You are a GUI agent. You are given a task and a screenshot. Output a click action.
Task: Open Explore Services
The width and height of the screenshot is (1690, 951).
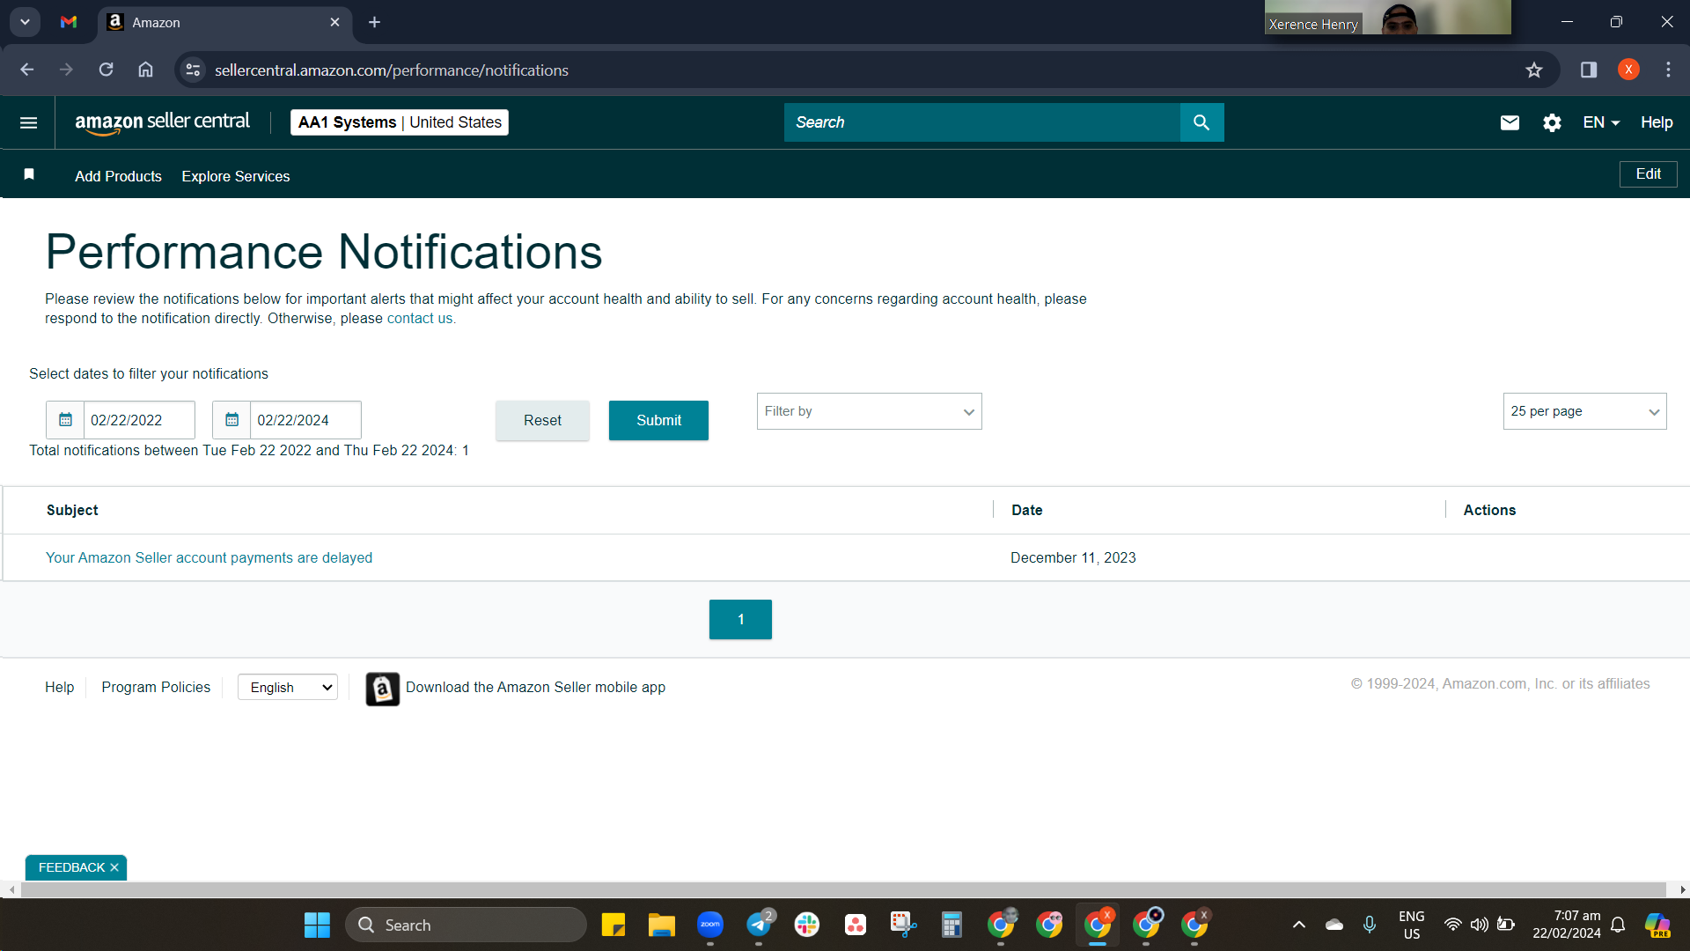tap(236, 176)
